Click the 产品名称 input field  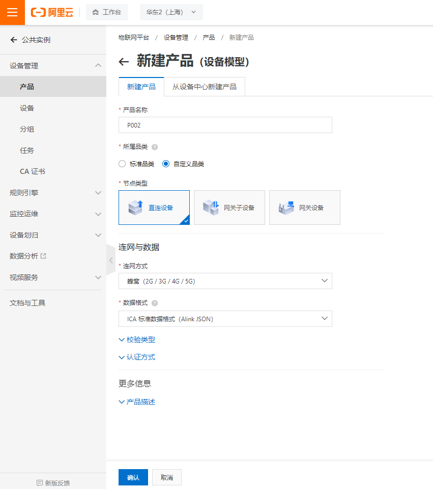(x=225, y=125)
